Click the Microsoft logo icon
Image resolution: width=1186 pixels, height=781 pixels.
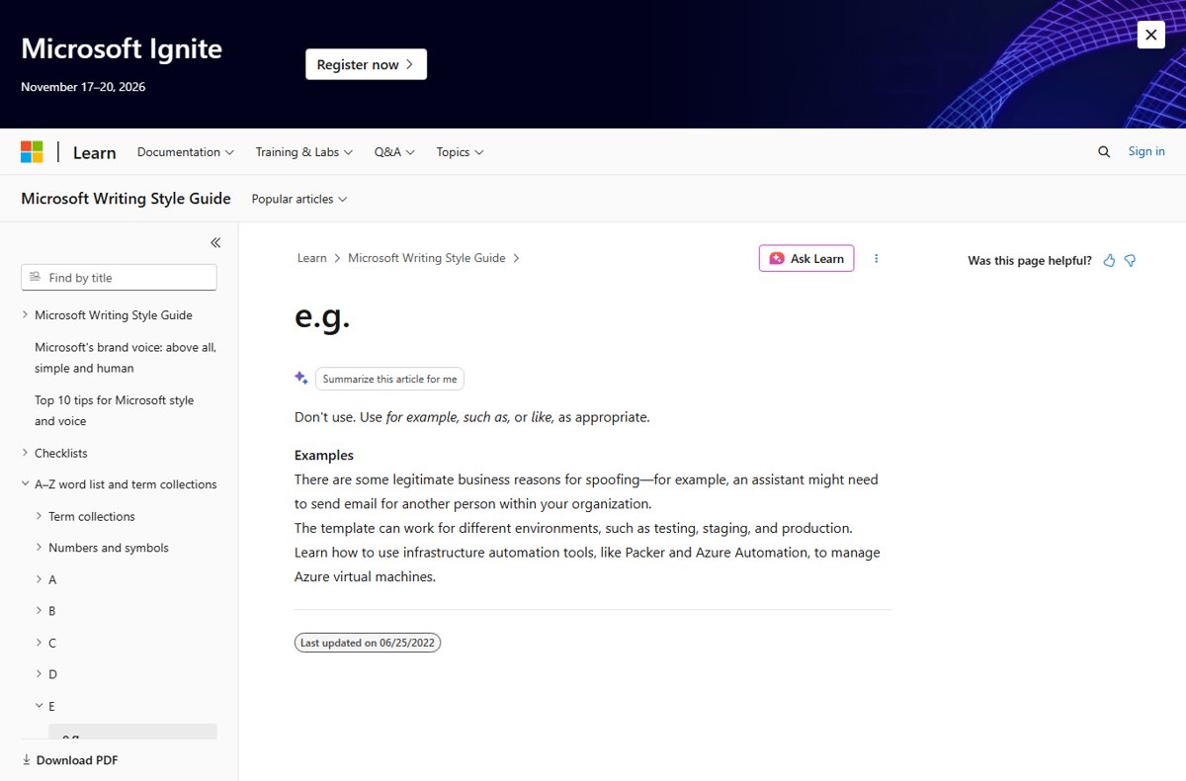pyautogui.click(x=32, y=151)
